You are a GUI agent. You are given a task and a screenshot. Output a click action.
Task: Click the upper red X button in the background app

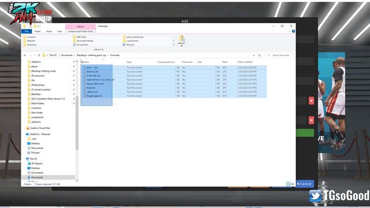(311, 101)
